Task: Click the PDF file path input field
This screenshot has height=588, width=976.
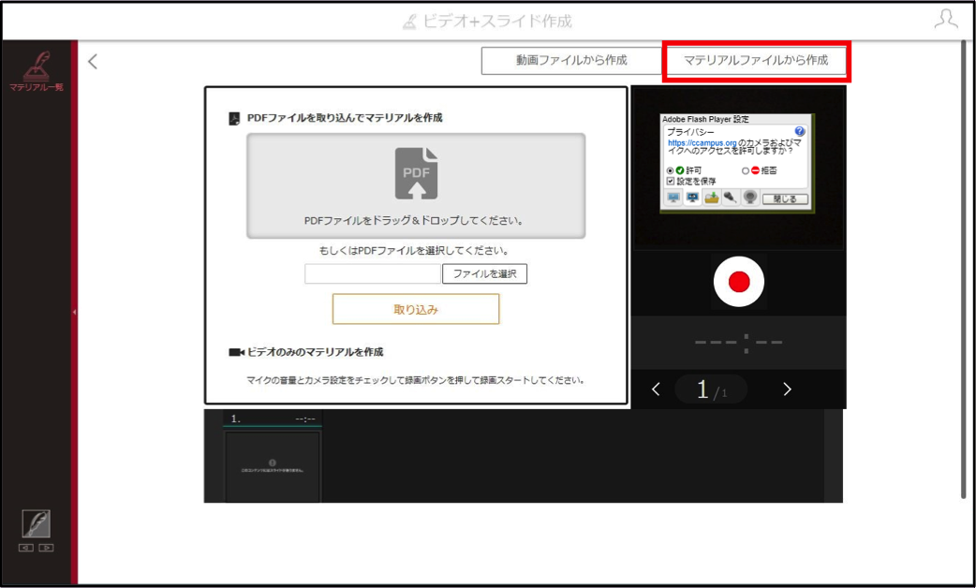Action: pyautogui.click(x=372, y=273)
